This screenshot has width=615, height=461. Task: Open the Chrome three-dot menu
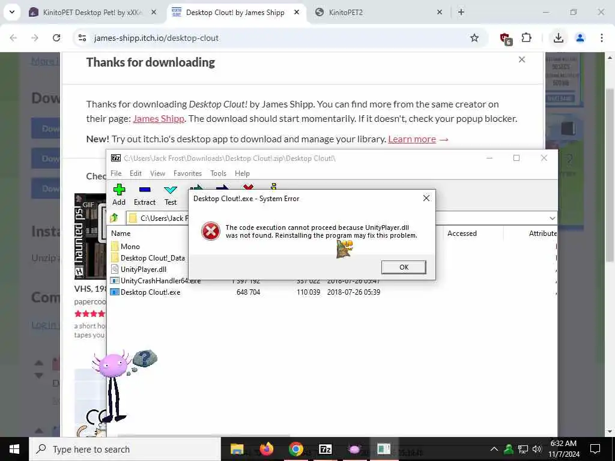click(602, 38)
